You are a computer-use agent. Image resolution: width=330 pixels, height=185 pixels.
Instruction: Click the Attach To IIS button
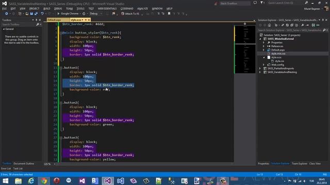(x=130, y=14)
